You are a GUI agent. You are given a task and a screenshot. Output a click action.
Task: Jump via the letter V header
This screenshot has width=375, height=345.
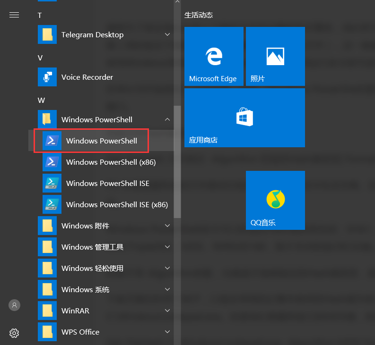click(x=40, y=58)
